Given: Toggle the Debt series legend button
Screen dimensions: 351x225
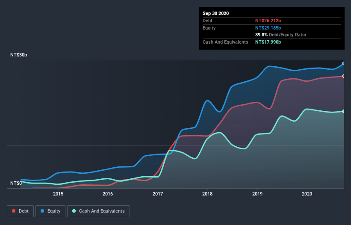Looking at the screenshot, I should 20,211.
